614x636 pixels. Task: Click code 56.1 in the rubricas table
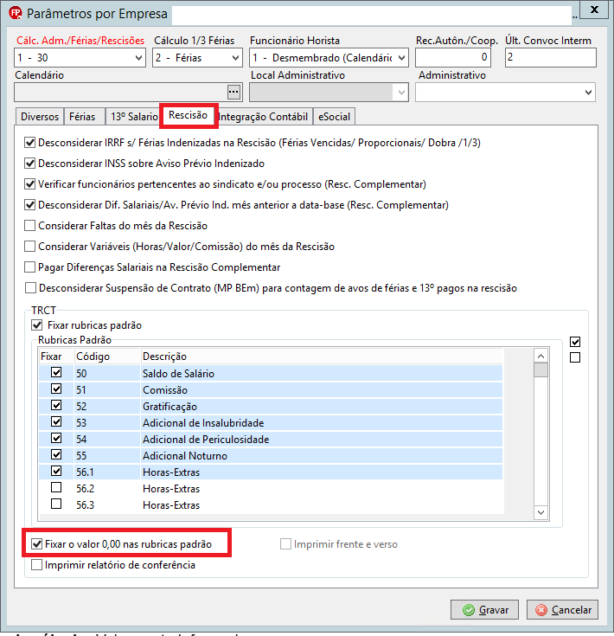tap(85, 472)
